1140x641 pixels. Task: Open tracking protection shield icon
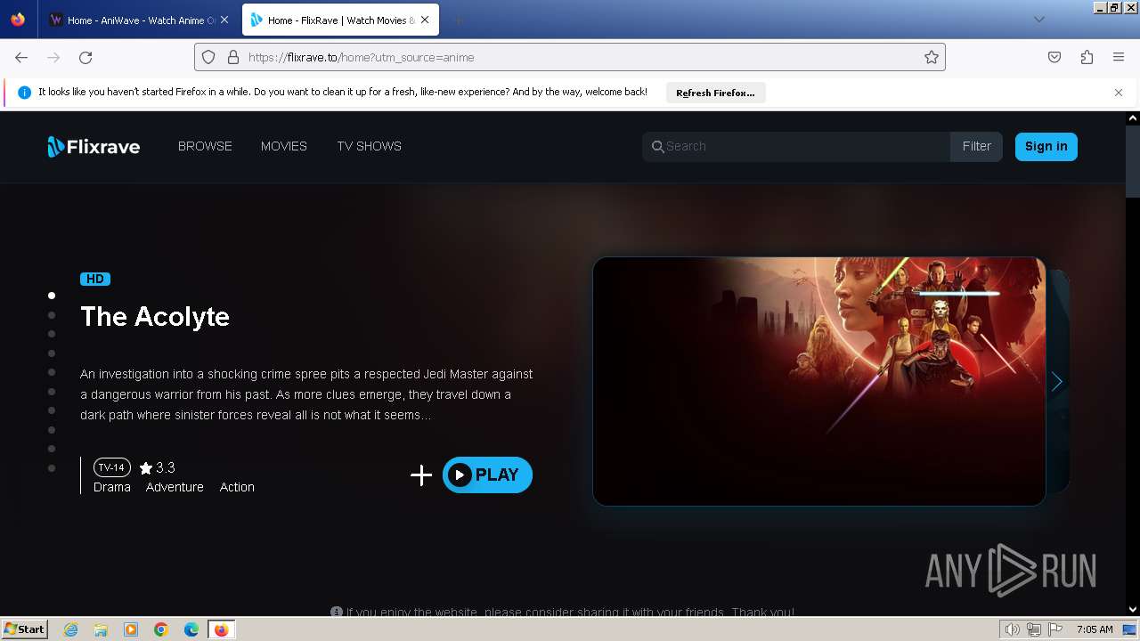click(x=208, y=57)
